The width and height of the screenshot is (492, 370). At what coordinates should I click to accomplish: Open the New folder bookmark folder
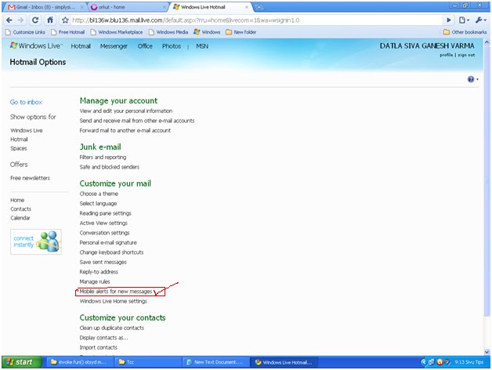click(241, 32)
